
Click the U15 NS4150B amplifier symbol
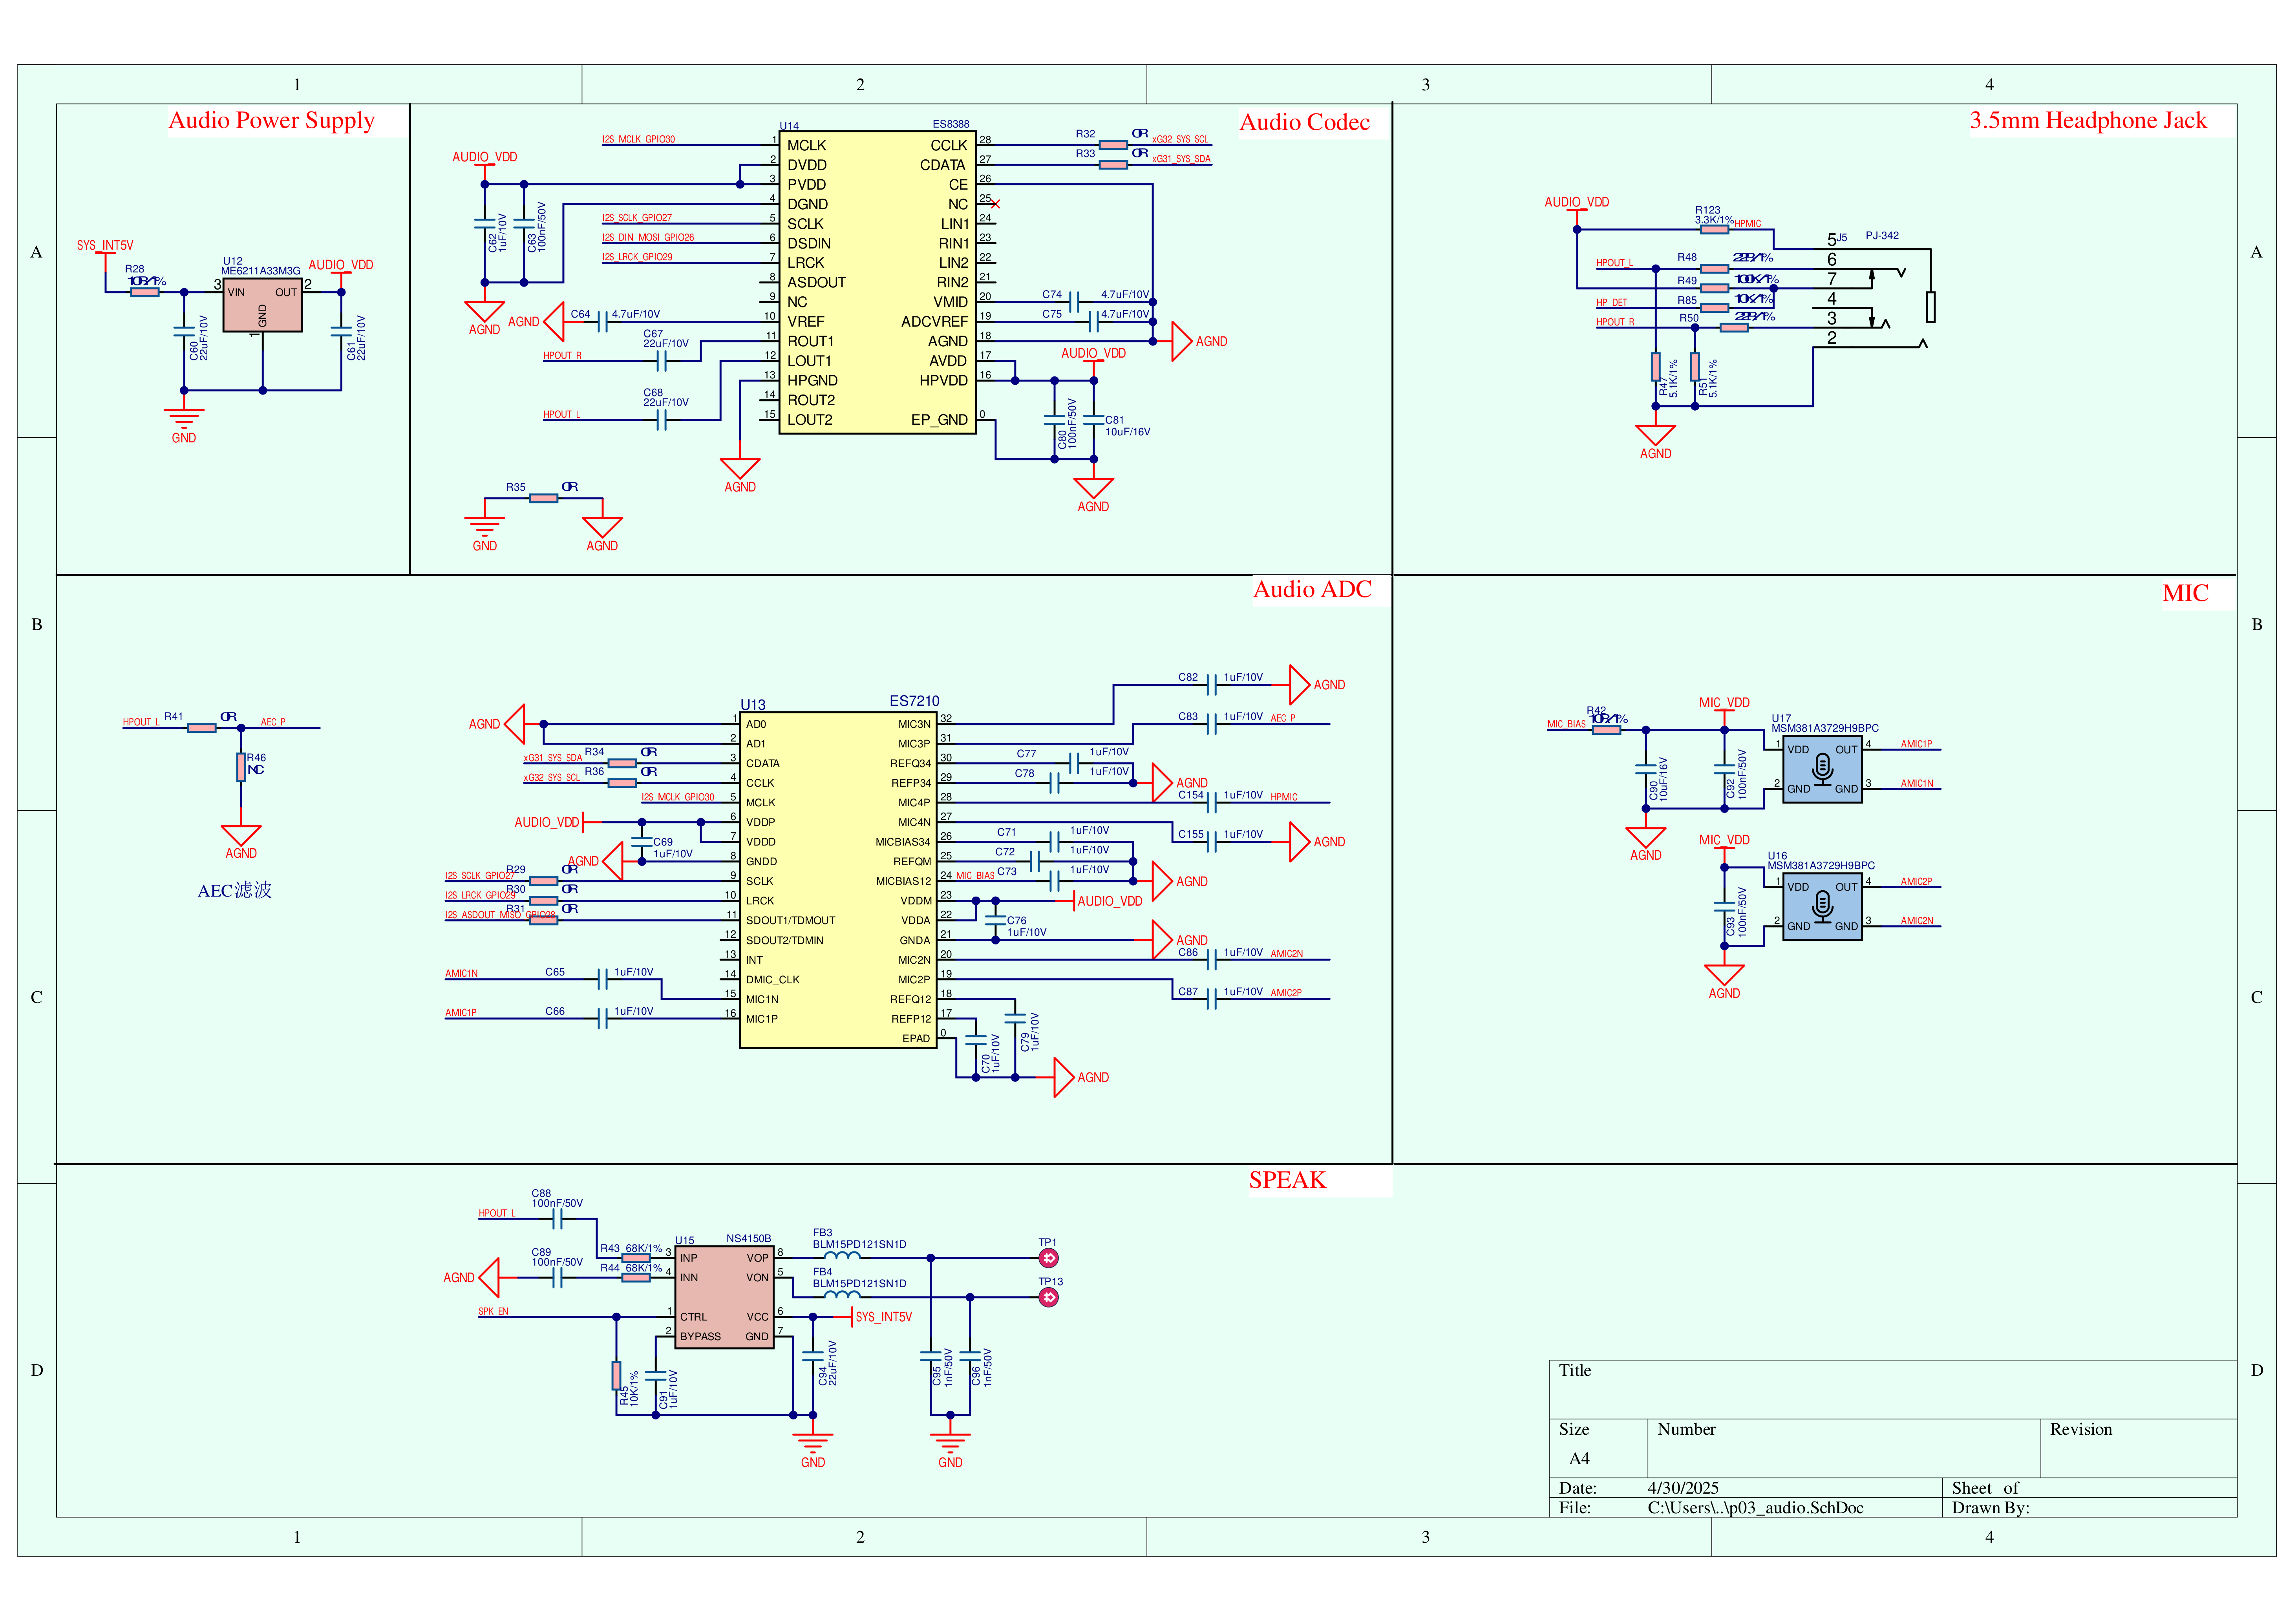tap(724, 1297)
